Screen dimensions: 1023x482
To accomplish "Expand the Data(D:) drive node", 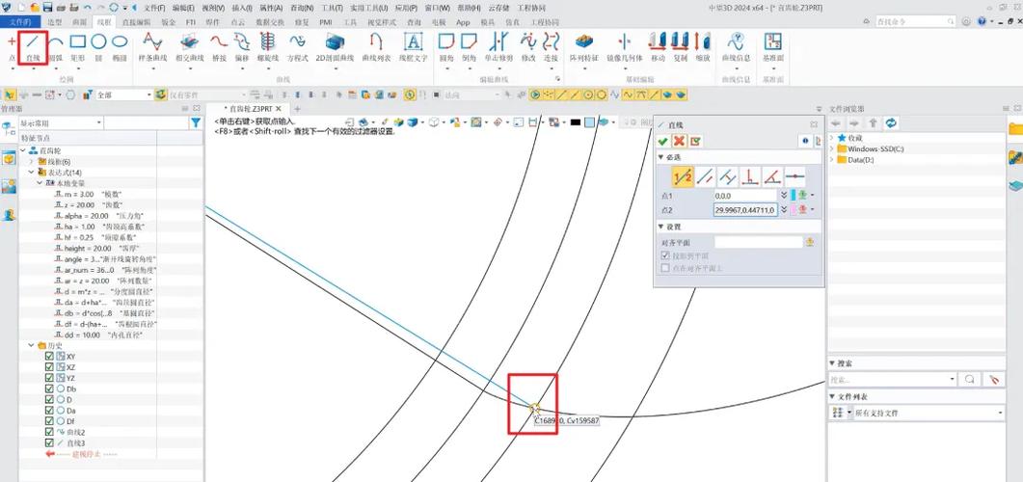I will click(x=832, y=159).
